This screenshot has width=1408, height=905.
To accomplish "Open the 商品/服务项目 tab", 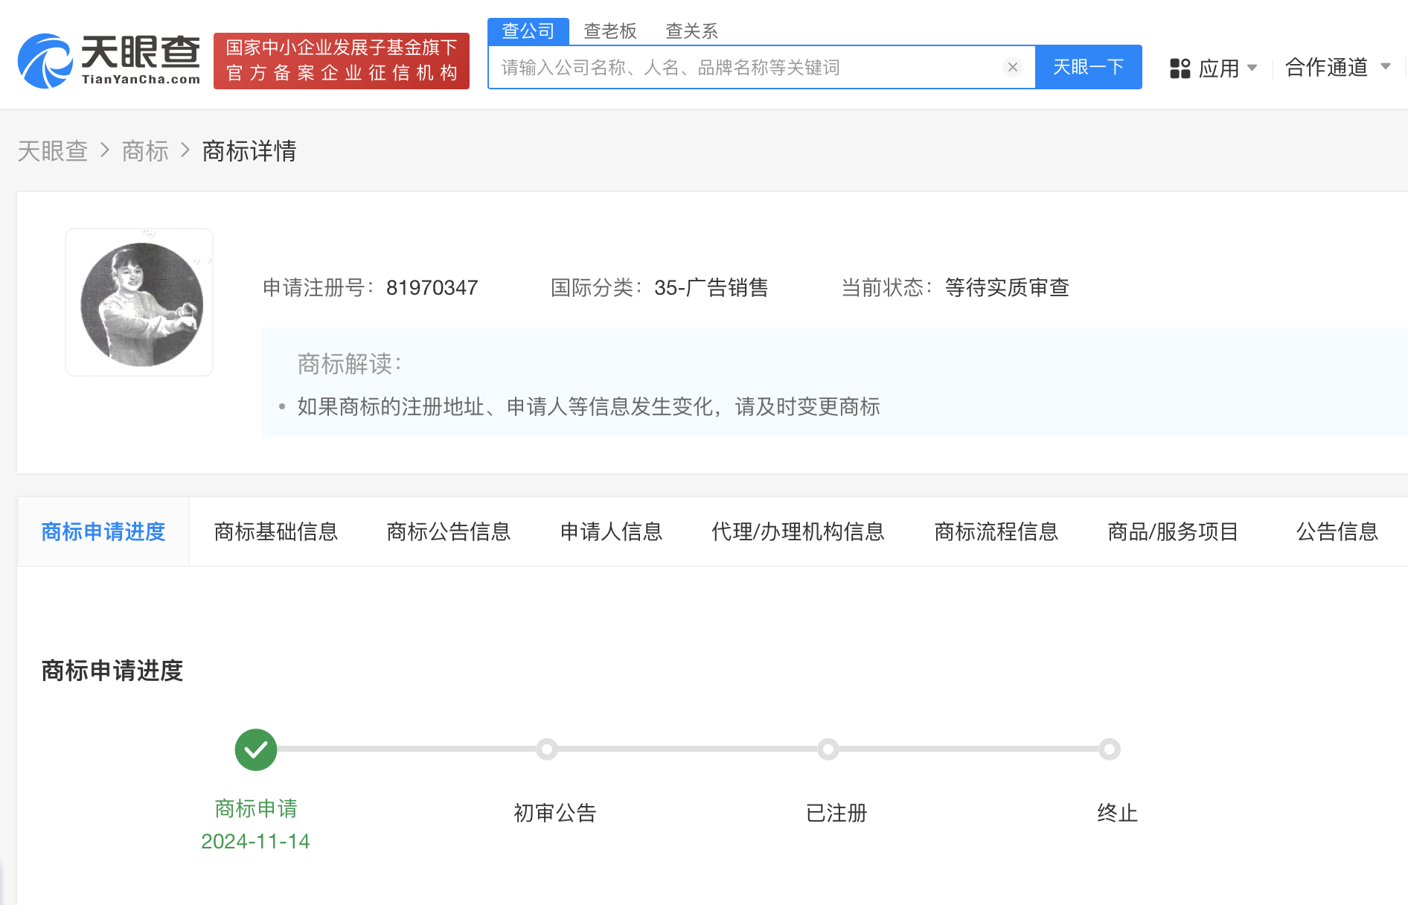I will click(x=1172, y=531).
